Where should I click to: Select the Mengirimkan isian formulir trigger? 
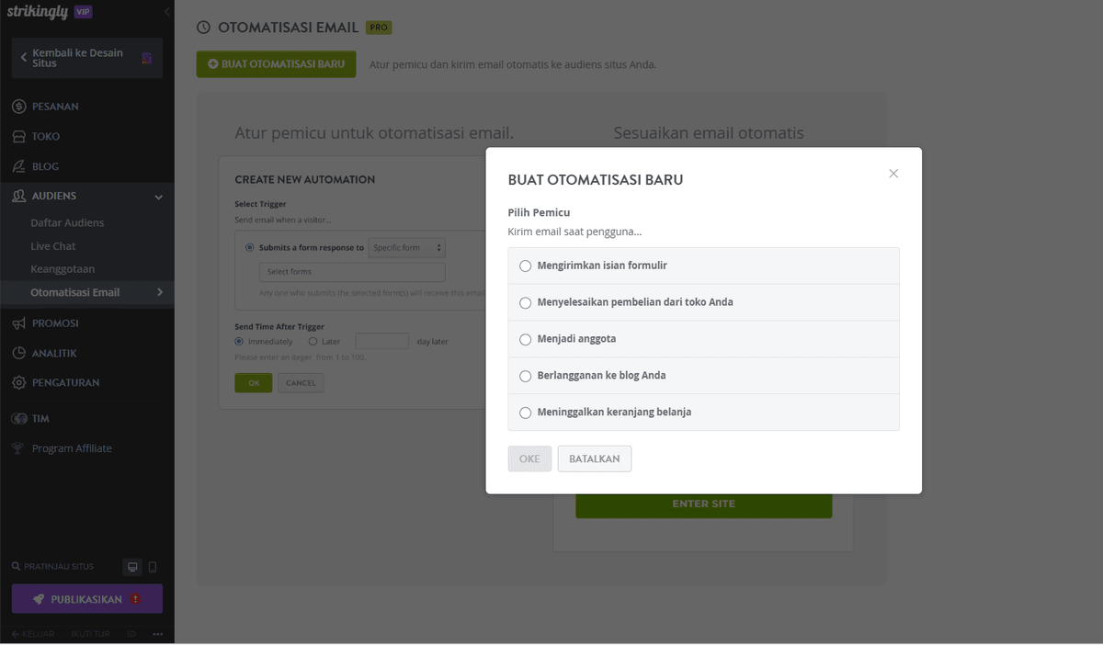point(525,266)
